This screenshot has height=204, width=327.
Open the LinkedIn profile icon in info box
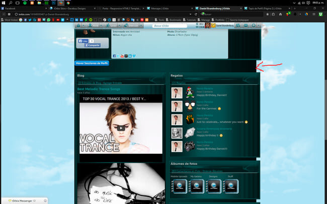coord(130,56)
